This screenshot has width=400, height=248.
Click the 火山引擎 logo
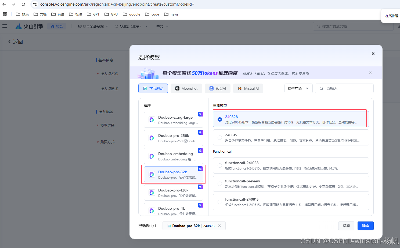29,26
